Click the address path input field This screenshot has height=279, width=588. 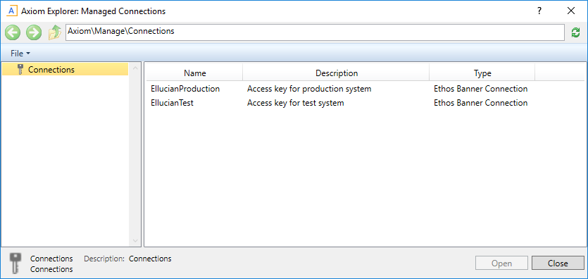[x=315, y=32]
